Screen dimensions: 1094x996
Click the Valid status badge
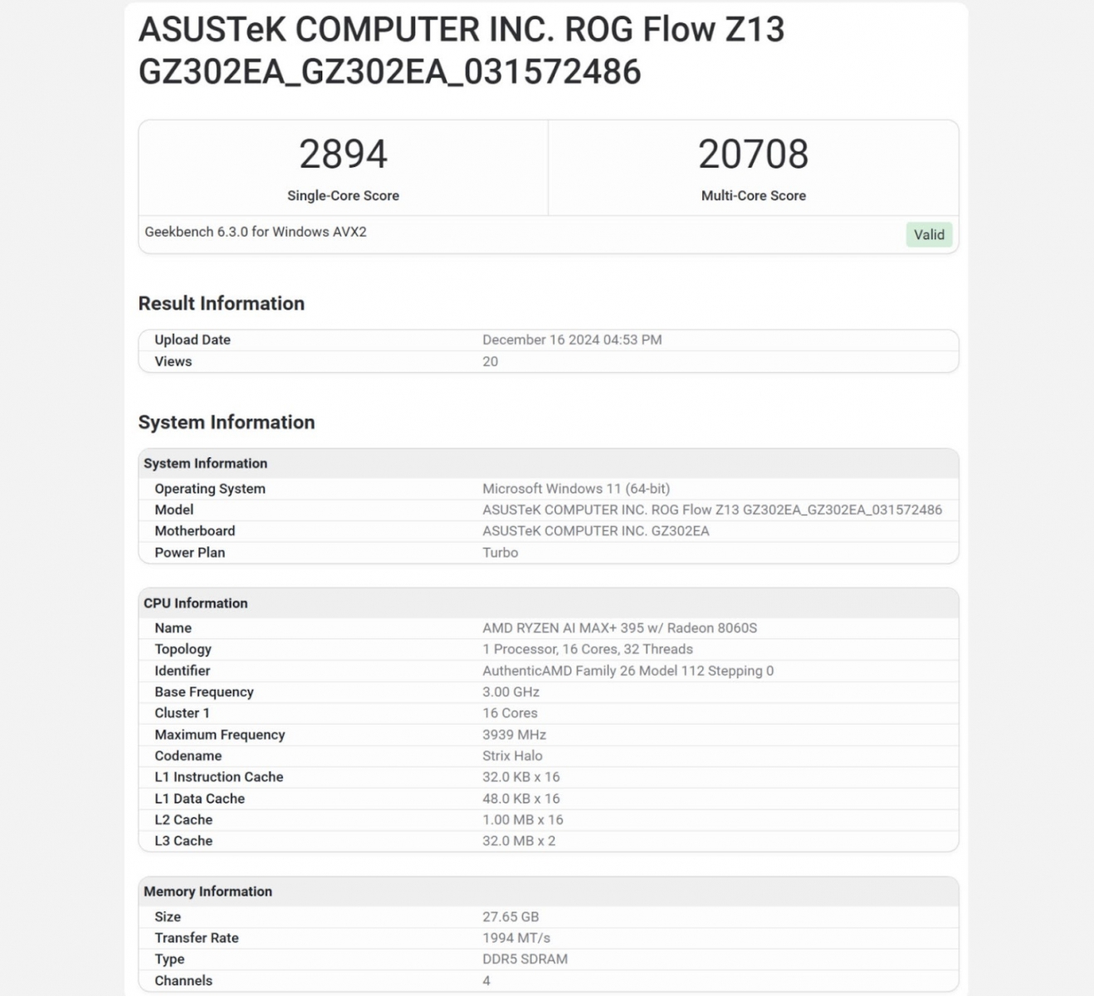(929, 235)
